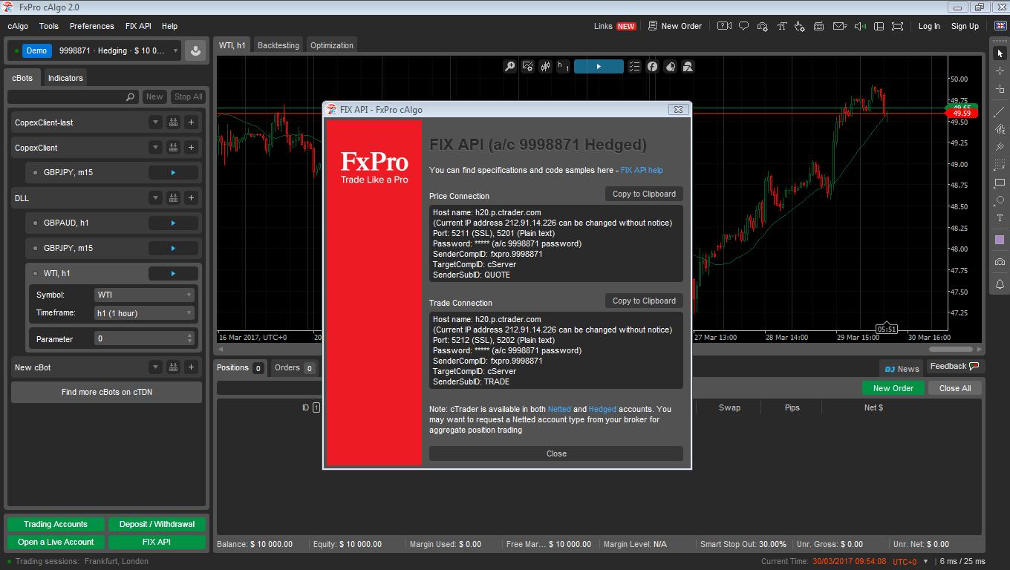Select the text annotation tool
The width and height of the screenshot is (1010, 570).
point(1000,218)
